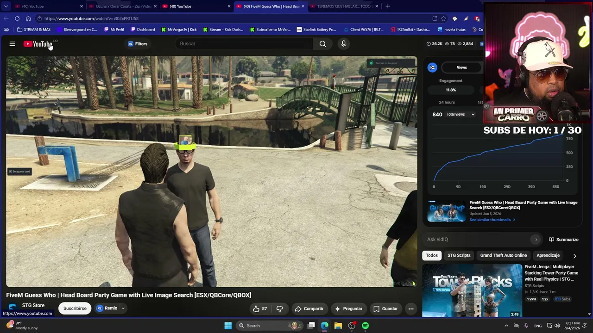Open weather widget showing 91°F

click(23, 326)
